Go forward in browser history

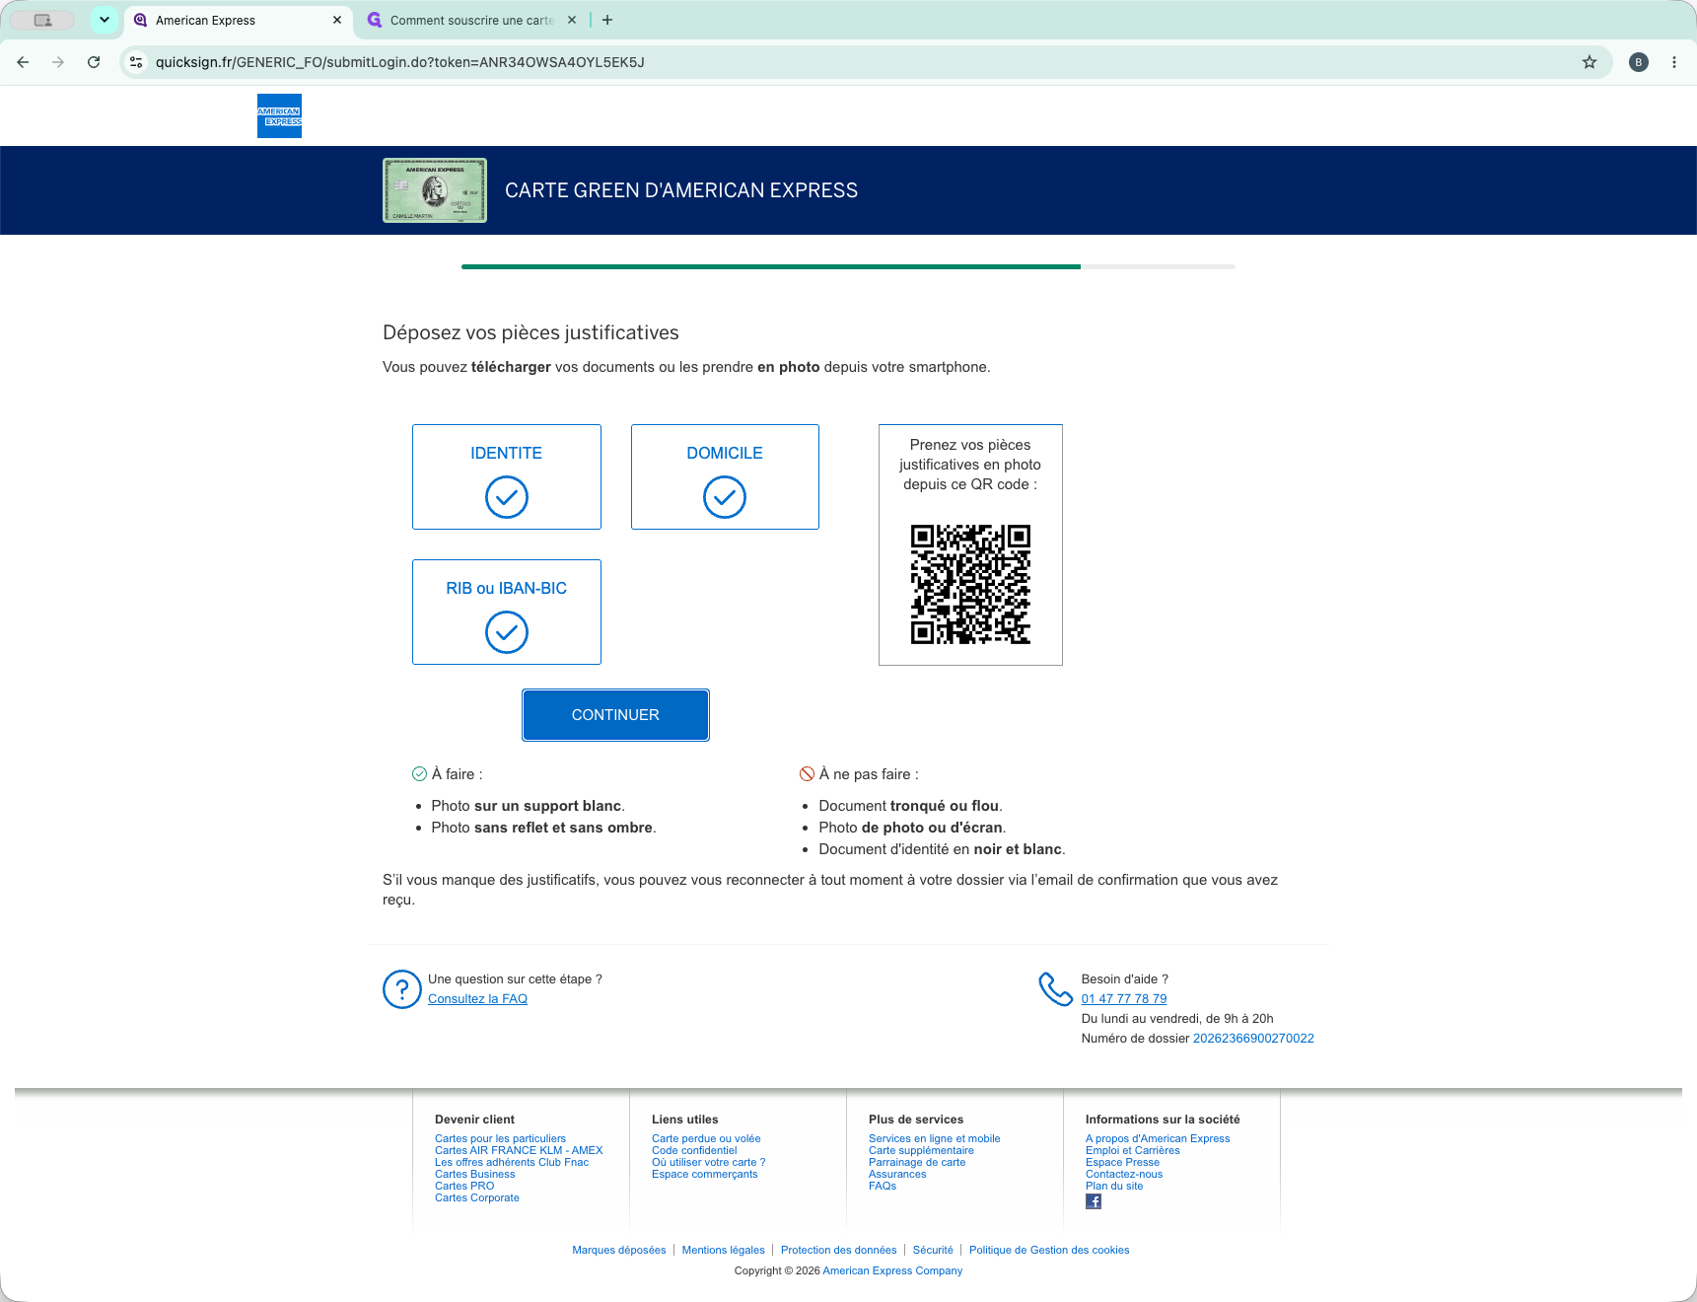coord(58,62)
